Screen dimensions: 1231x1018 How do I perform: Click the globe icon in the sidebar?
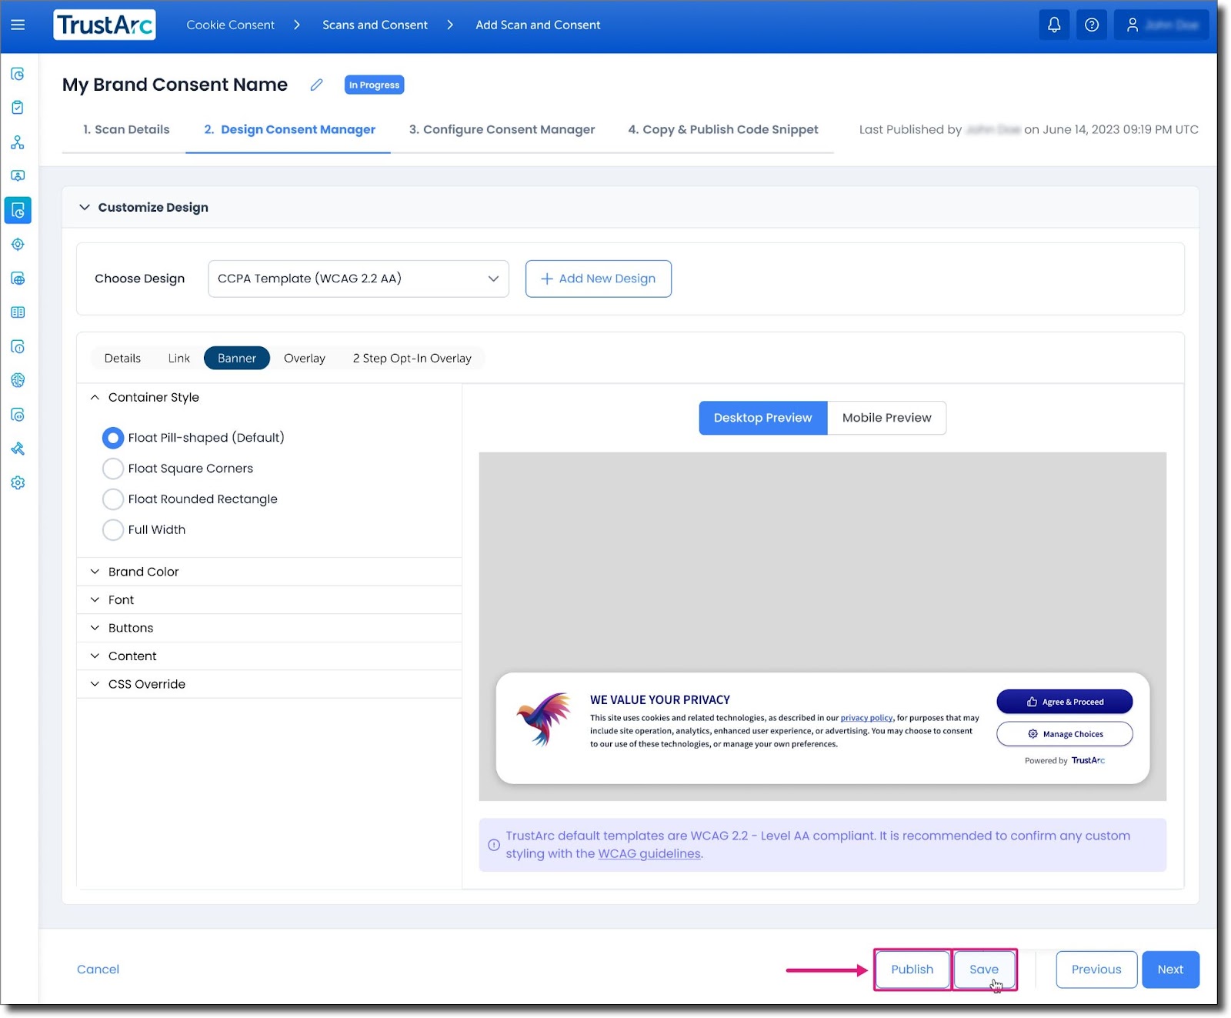tap(17, 279)
